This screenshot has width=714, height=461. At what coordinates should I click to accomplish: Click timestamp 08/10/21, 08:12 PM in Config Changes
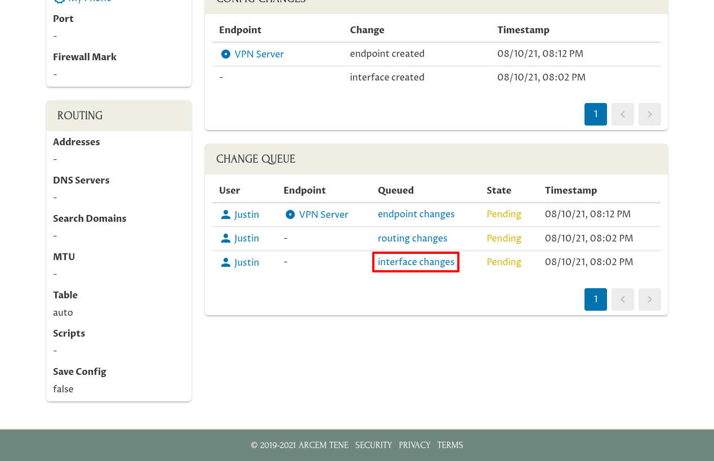[x=540, y=53]
